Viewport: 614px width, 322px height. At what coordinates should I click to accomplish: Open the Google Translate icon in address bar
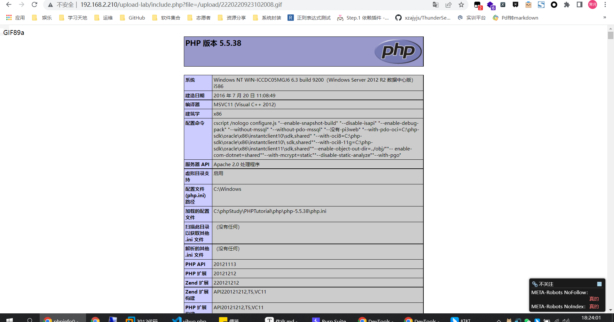click(x=436, y=5)
